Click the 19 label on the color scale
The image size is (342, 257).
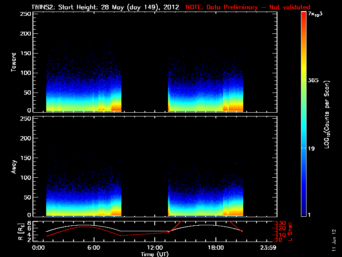point(312,149)
